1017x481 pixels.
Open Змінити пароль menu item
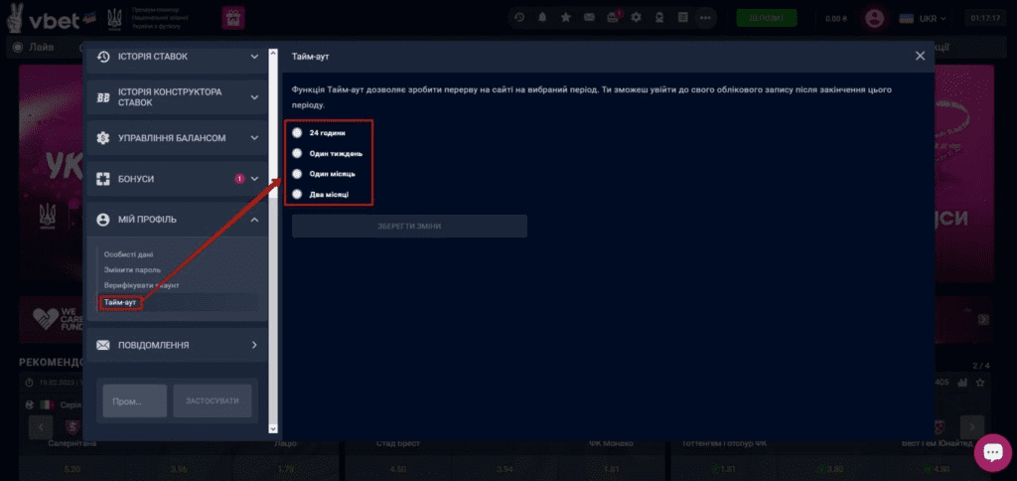[132, 269]
